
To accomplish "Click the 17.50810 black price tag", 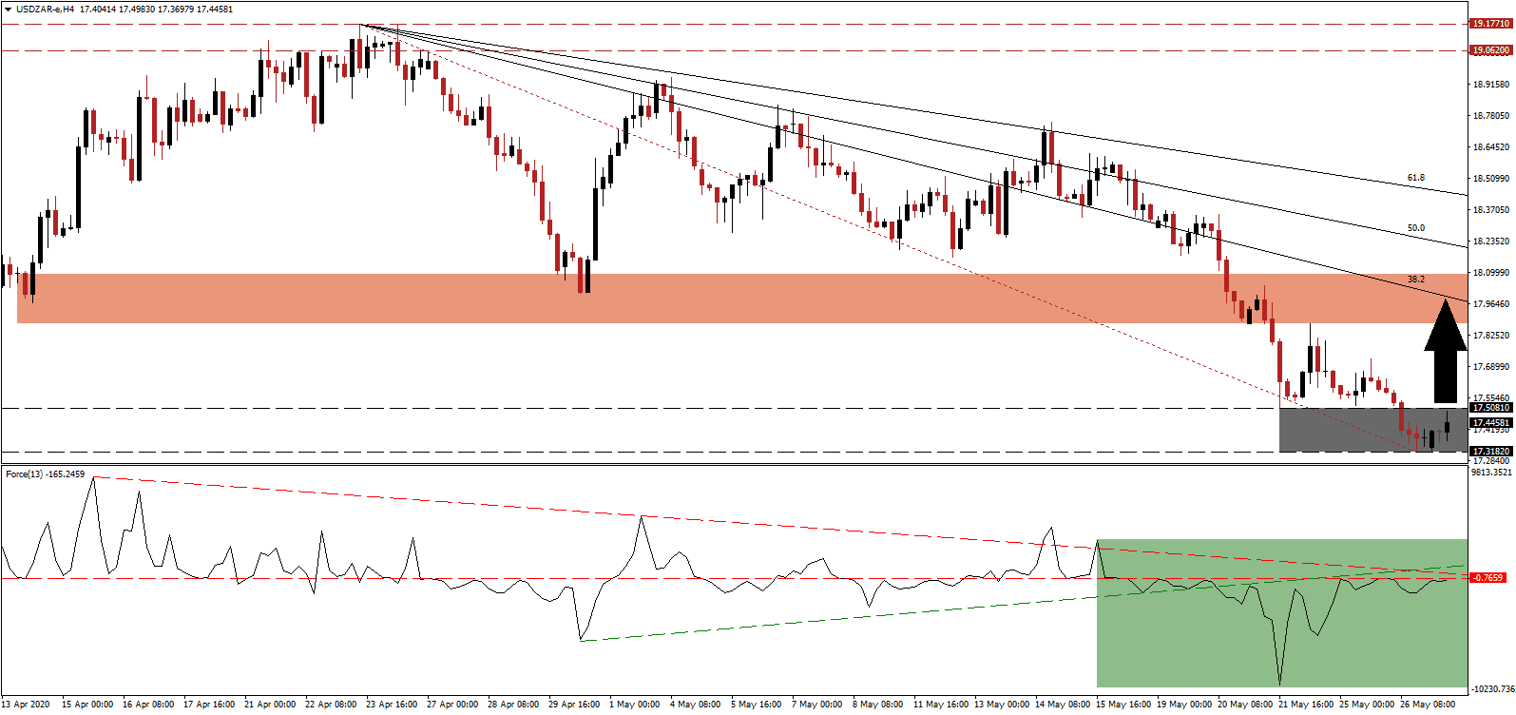I will click(1490, 408).
